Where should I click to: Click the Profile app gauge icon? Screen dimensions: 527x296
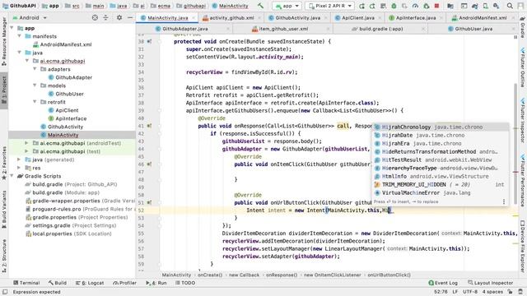click(x=415, y=6)
